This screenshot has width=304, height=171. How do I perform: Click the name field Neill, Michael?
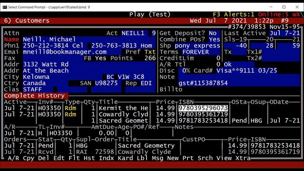[x=49, y=39]
